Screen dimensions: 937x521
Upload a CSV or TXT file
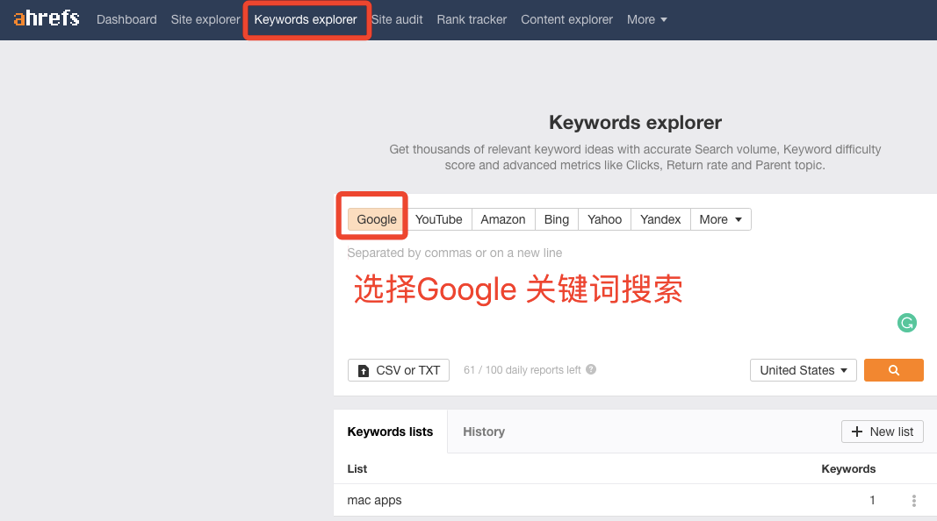pos(399,370)
